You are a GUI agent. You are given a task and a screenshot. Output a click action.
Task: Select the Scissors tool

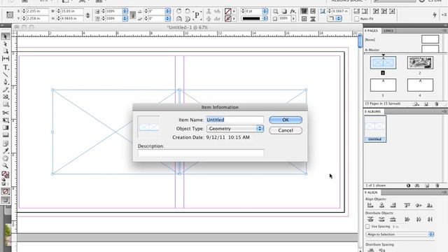[x=6, y=113]
